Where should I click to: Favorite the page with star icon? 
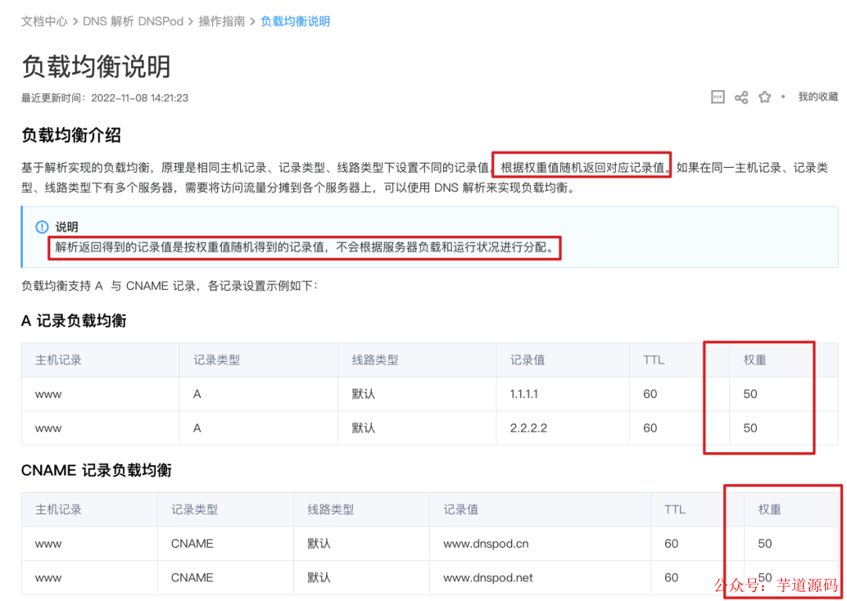pyautogui.click(x=765, y=97)
